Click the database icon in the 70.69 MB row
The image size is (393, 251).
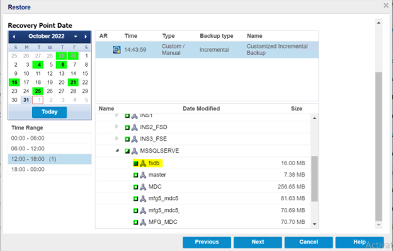143,211
